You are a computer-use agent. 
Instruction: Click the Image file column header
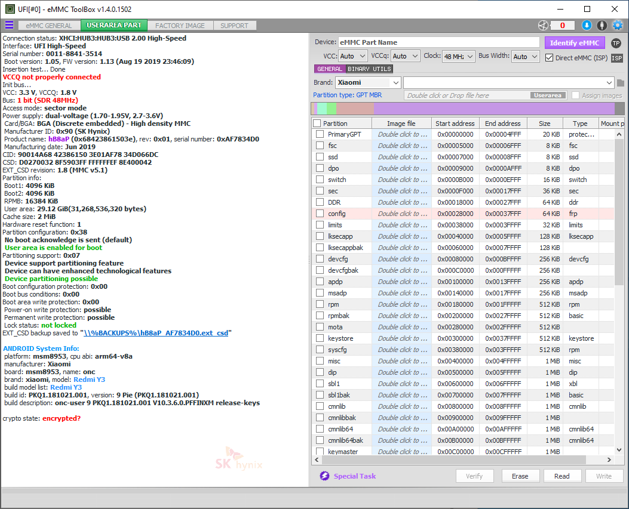(x=401, y=124)
